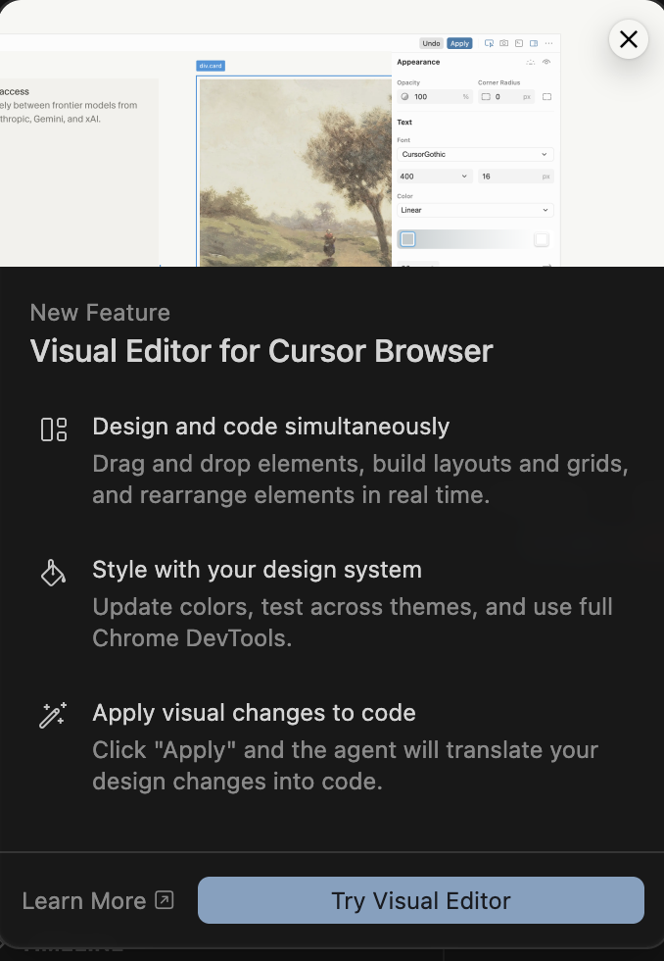Click the 'Drag and drop elements' description
Screen dimensions: 664x961
pos(360,480)
